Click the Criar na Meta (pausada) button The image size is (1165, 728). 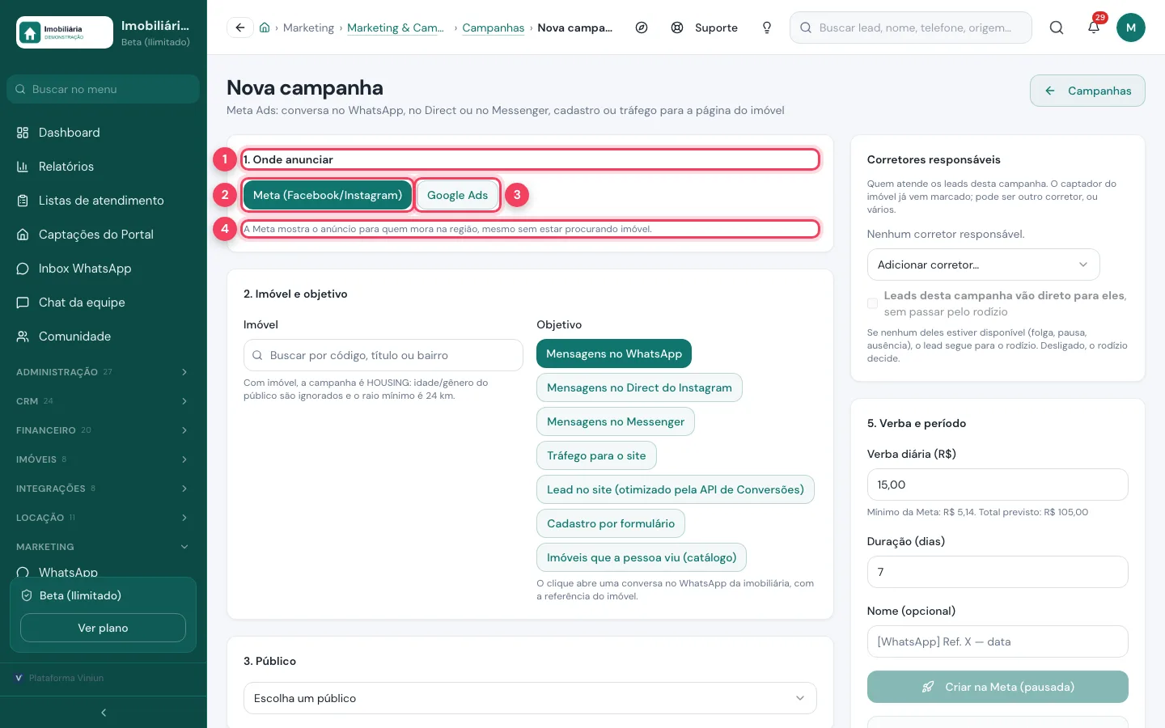pyautogui.click(x=998, y=687)
